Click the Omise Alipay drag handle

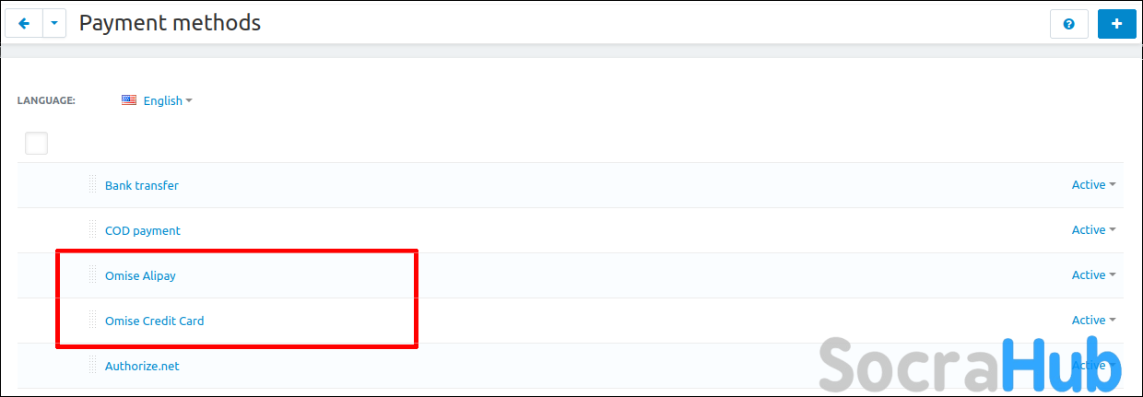[x=92, y=274]
